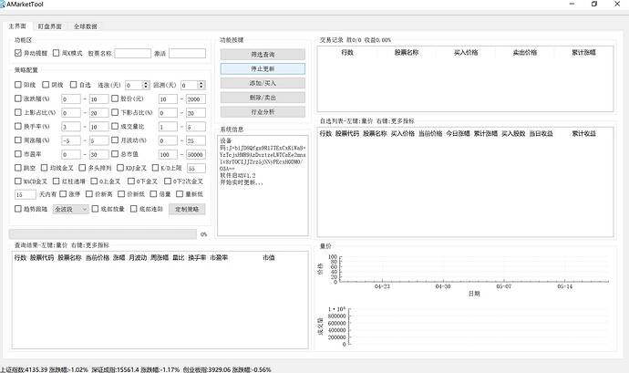
Task: Tick the 换手率(%) checkbox
Action: (x=17, y=126)
